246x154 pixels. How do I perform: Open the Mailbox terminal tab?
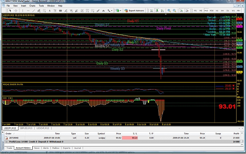coord(56,148)
